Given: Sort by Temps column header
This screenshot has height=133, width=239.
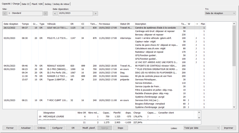Looking at the screenshot, I should pos(26,24).
